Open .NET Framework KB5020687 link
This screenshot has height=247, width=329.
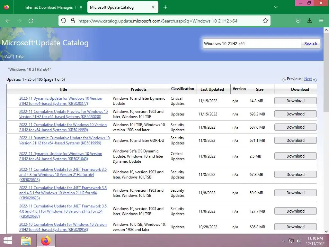point(63,211)
